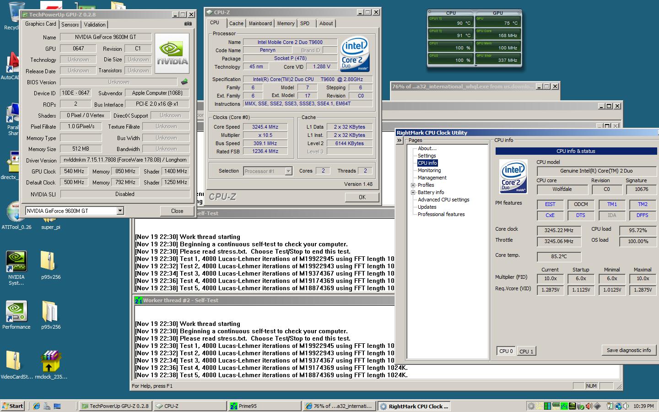Open the About tab in CPU-Z
The image size is (659, 412).
pyautogui.click(x=326, y=23)
